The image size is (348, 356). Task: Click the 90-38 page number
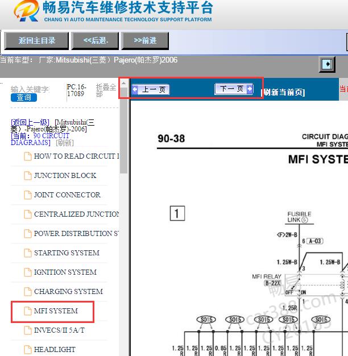[171, 139]
